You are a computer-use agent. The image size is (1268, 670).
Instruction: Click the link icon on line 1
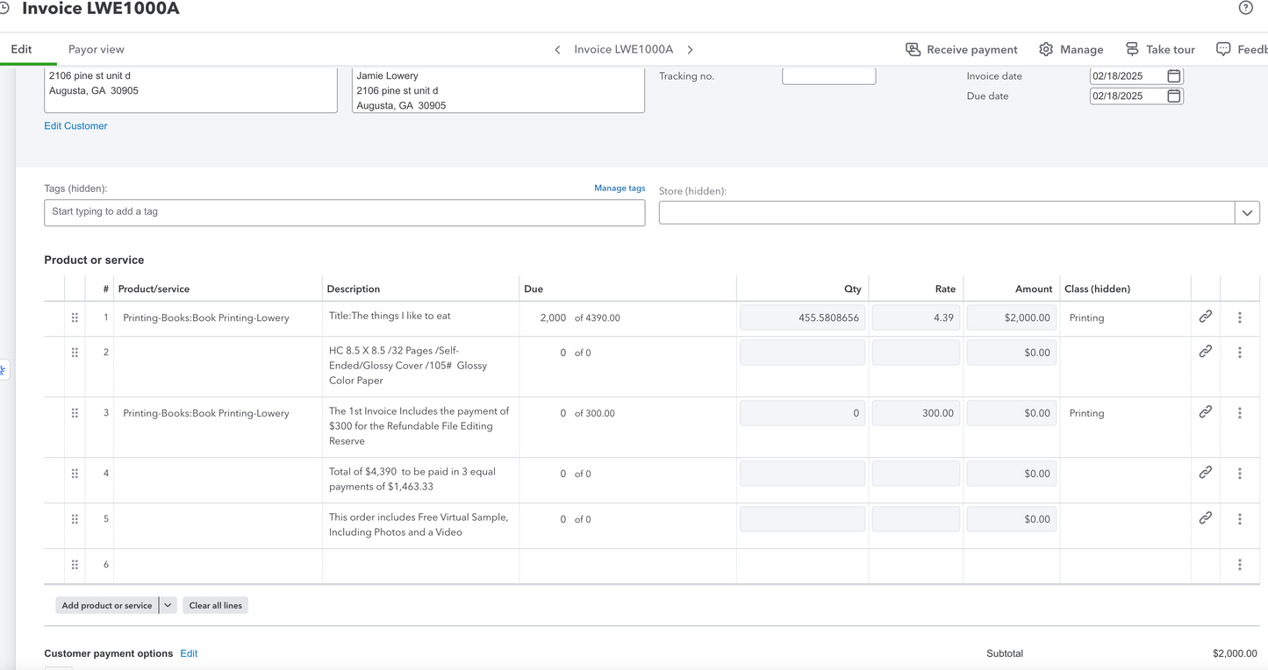pos(1206,317)
